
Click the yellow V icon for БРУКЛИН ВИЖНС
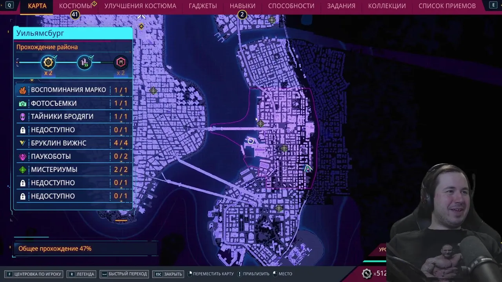coord(23,143)
